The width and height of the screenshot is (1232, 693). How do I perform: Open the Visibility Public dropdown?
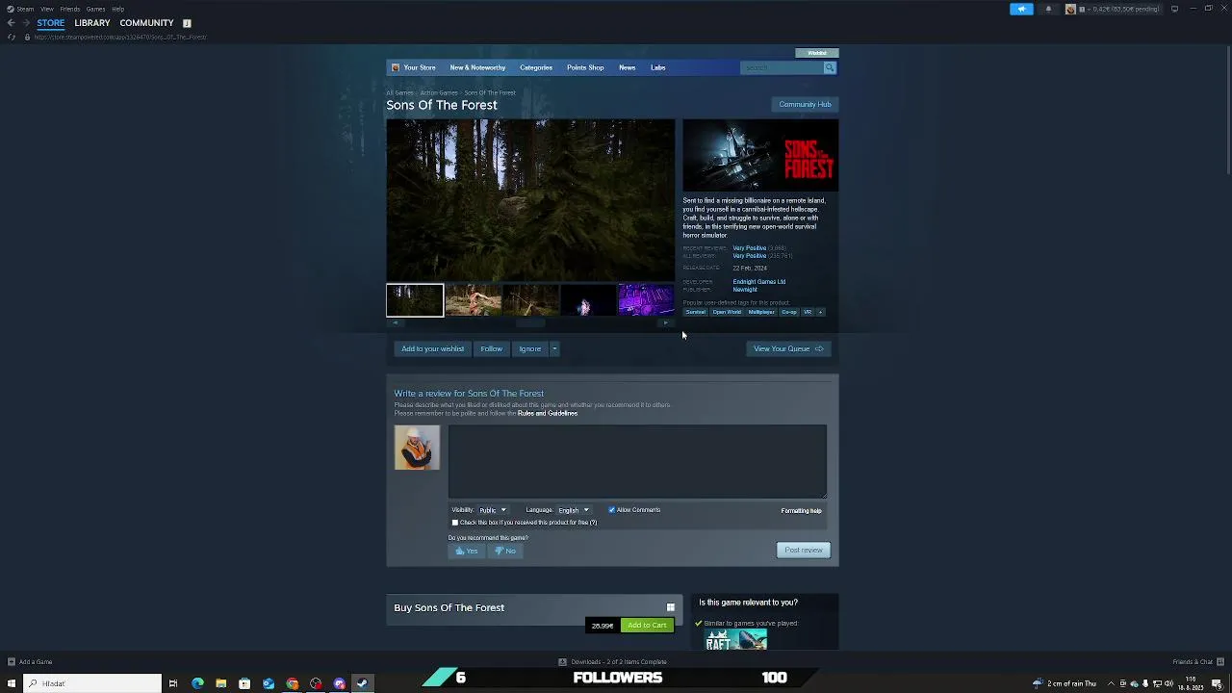pos(492,510)
